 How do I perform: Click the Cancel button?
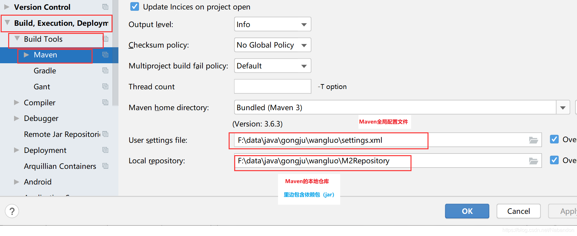coord(518,211)
